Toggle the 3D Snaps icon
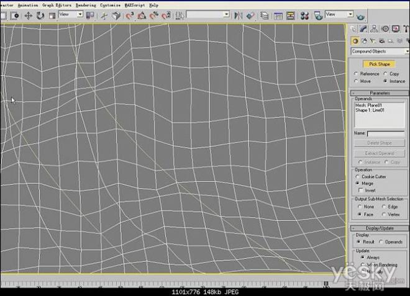Viewport: 410px width, 296px height. (x=129, y=16)
